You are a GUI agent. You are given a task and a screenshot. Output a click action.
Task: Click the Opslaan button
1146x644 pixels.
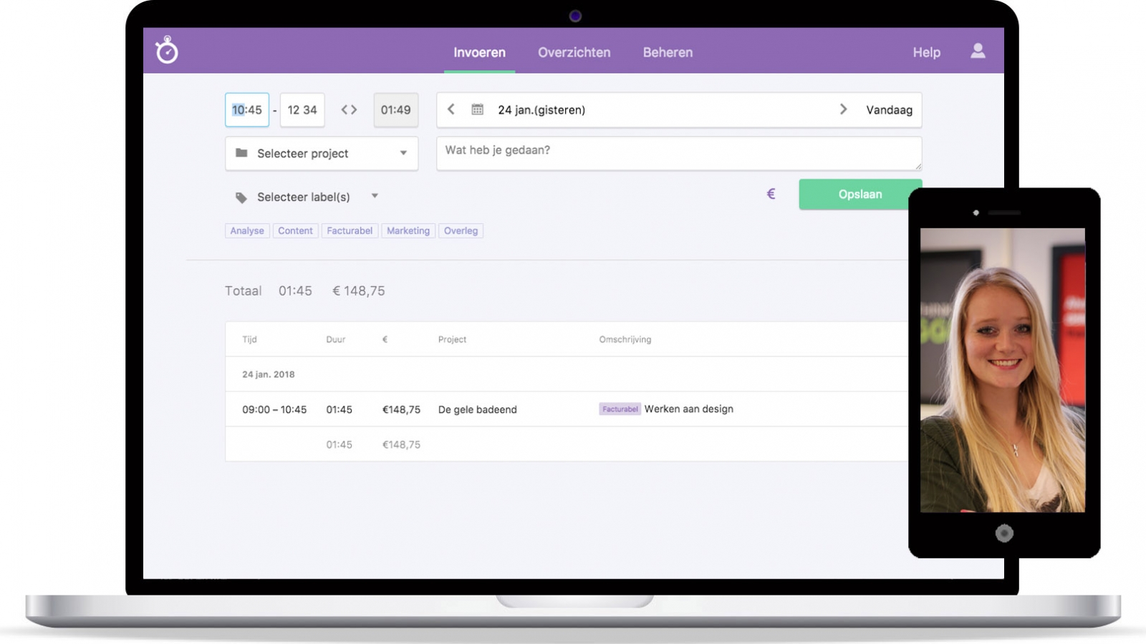860,194
